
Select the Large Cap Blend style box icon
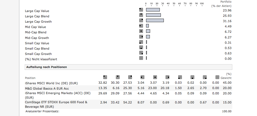click(141, 15)
